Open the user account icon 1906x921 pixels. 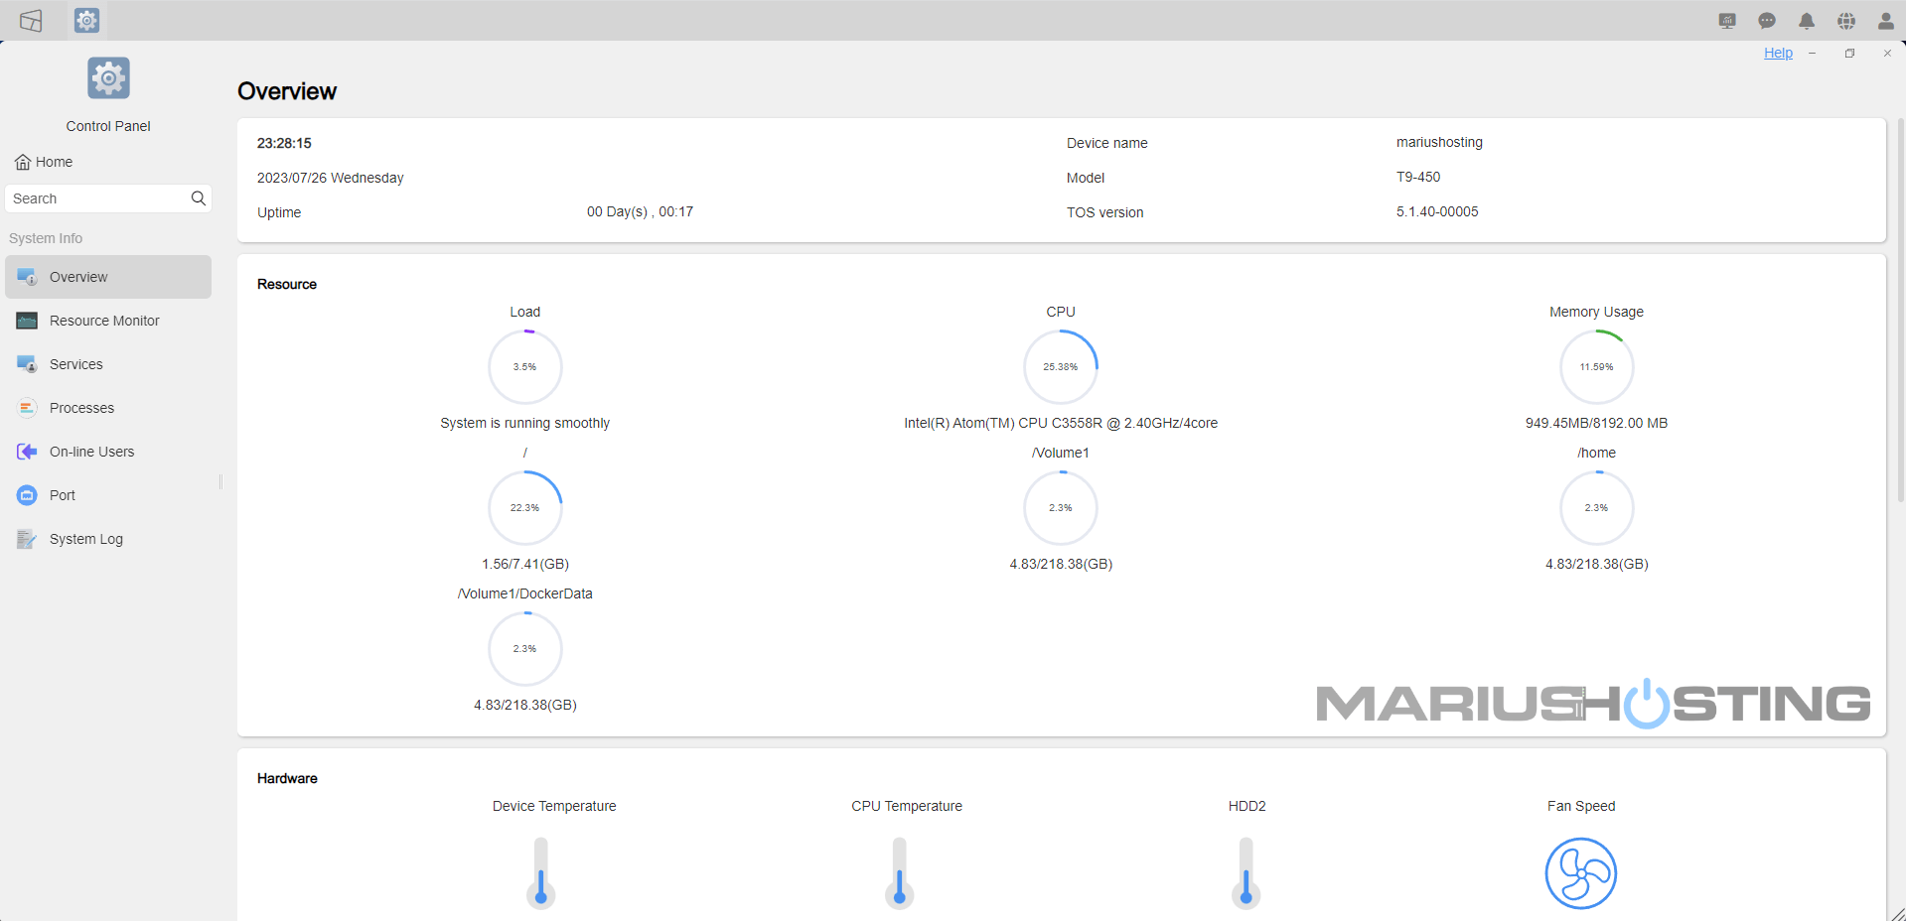pyautogui.click(x=1886, y=21)
